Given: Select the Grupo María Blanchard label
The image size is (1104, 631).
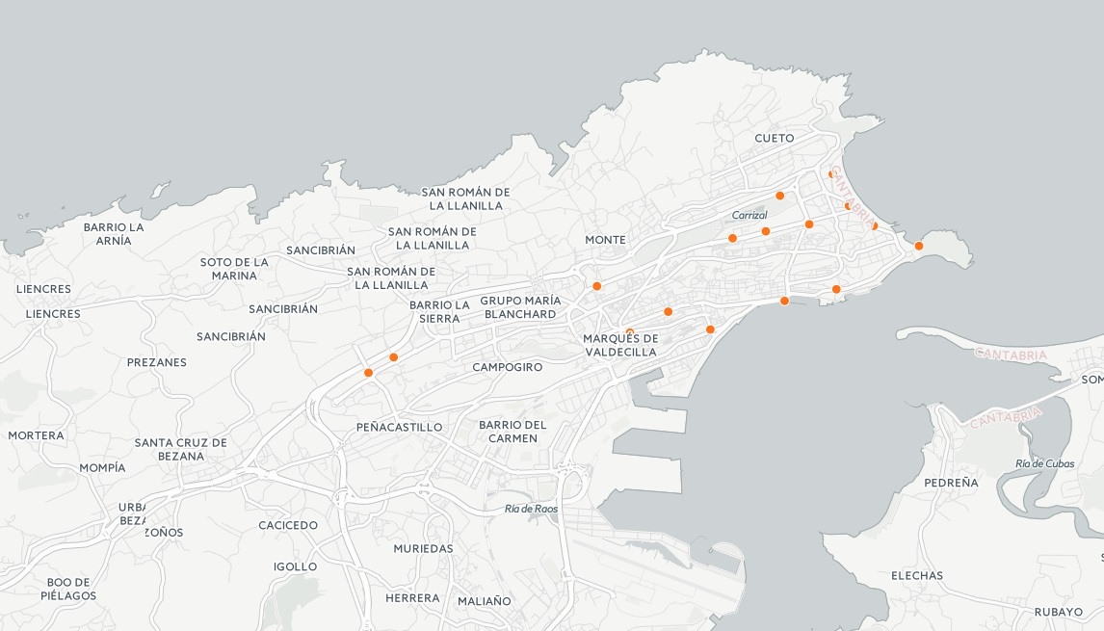Looking at the screenshot, I should [520, 307].
